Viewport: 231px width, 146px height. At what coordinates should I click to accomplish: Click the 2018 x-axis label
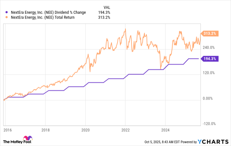(46, 131)
